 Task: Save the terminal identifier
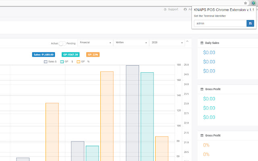(250, 23)
